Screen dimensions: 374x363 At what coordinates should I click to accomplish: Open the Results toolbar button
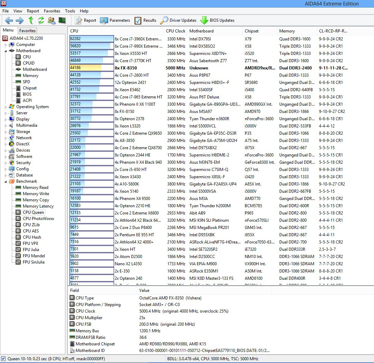[145, 20]
